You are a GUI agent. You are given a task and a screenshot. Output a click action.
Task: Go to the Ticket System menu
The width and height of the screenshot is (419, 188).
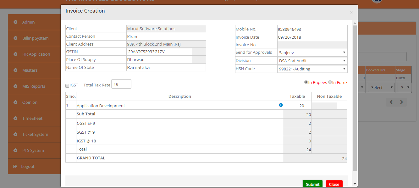click(35, 134)
